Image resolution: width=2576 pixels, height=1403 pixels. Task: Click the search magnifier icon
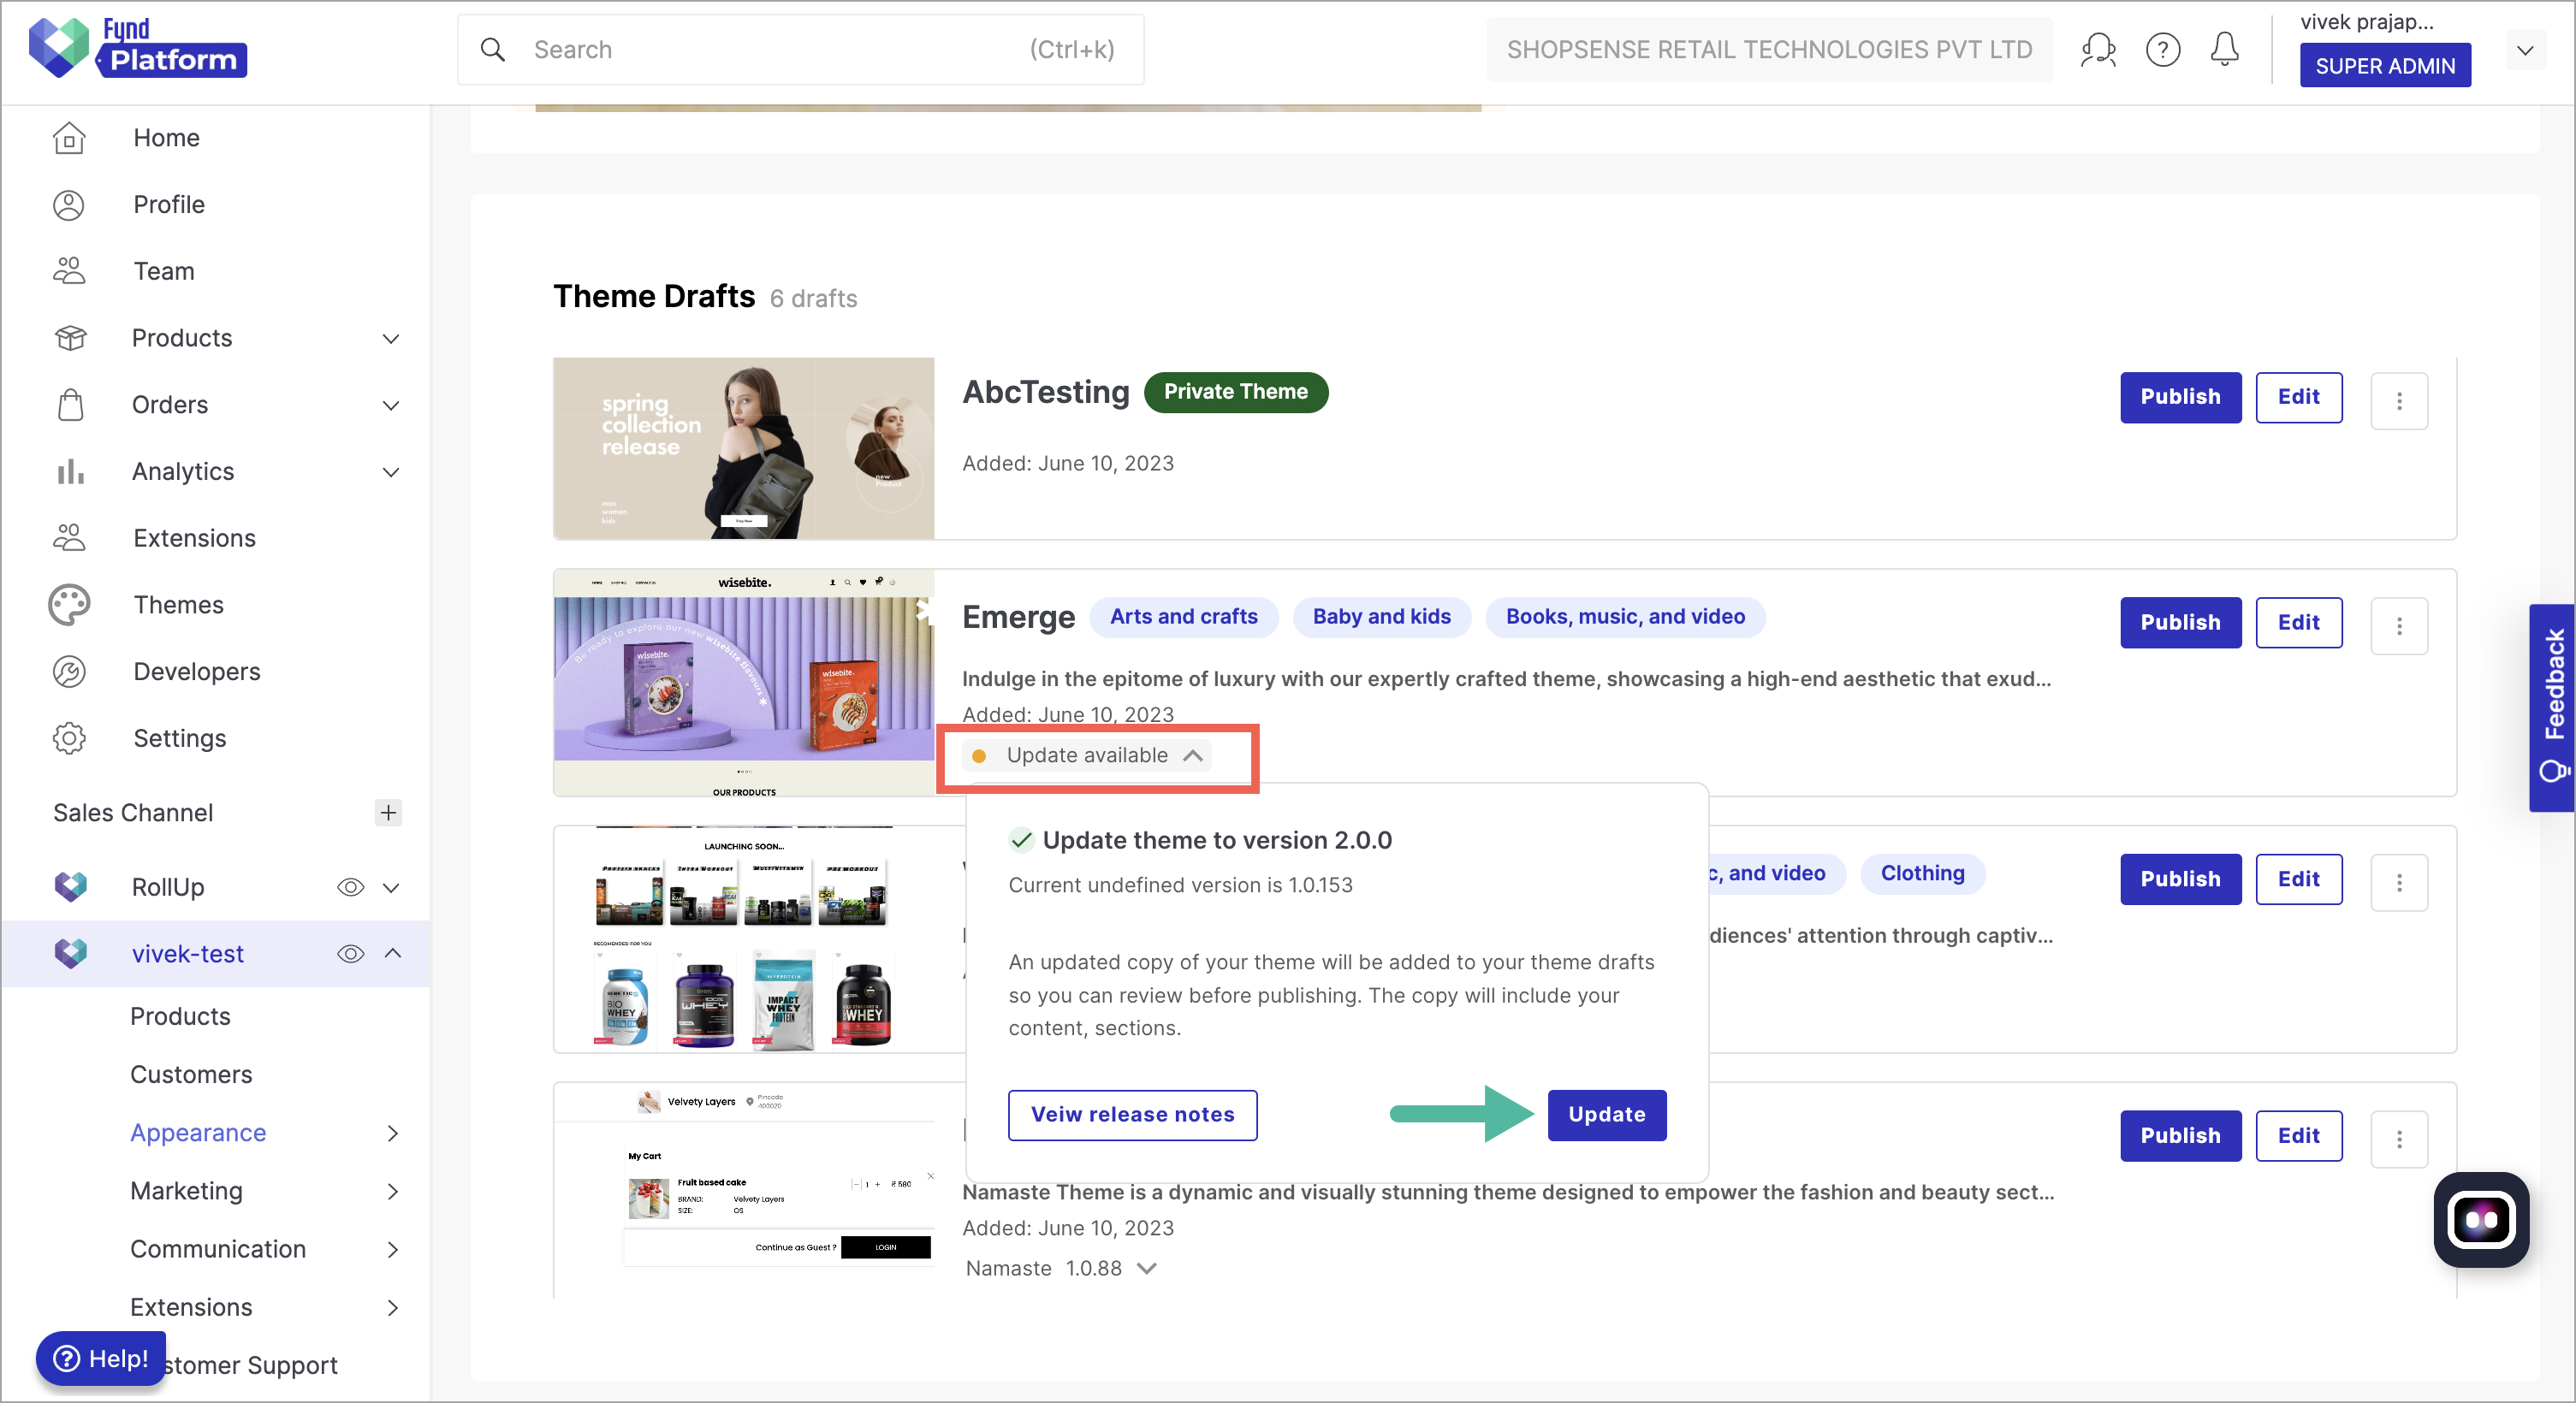click(492, 49)
